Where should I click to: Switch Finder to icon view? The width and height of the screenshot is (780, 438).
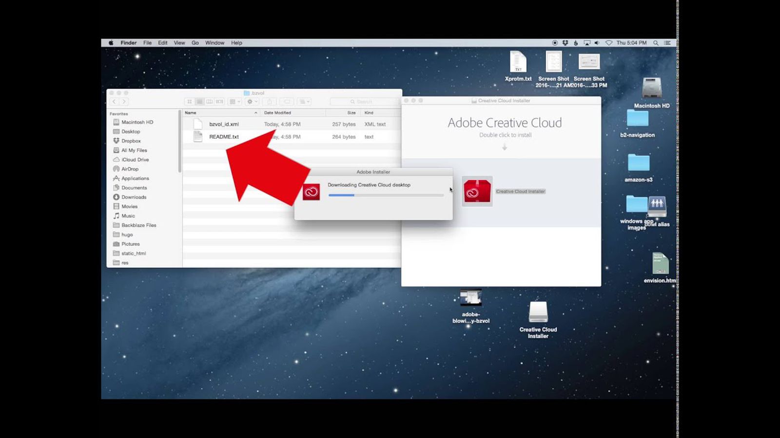click(190, 102)
